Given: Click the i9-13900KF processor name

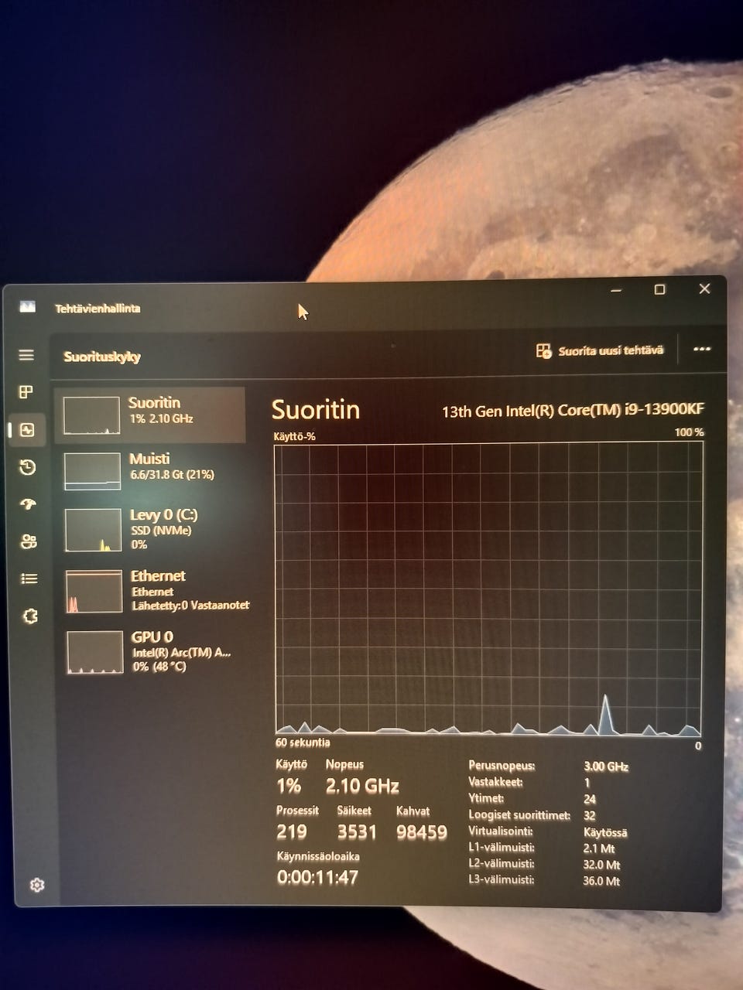Looking at the screenshot, I should [x=573, y=410].
